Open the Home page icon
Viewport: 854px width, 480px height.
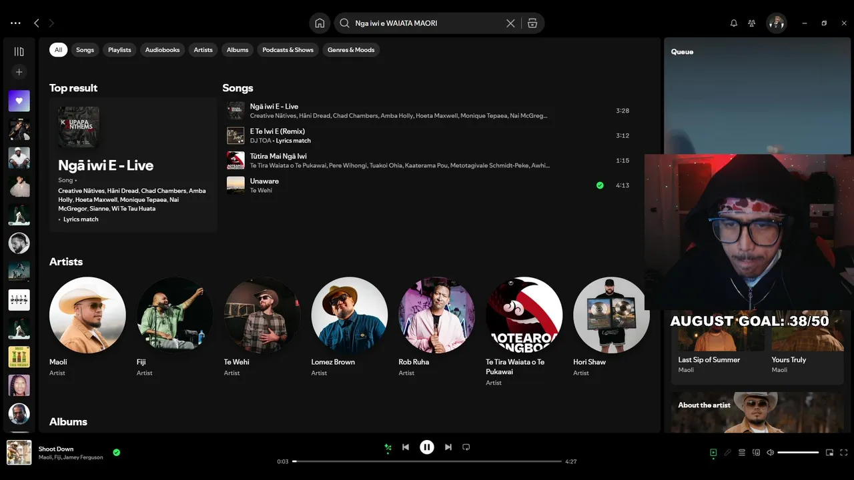320,23
